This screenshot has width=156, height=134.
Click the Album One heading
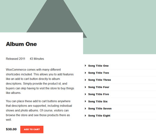(x=21, y=44)
